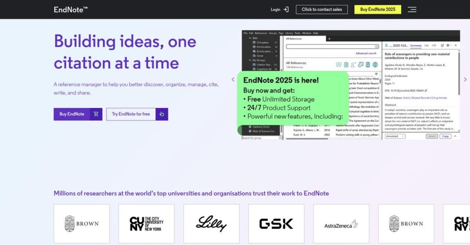Close the reference panel with X icon
This screenshot has height=245, width=470.
(456, 45)
